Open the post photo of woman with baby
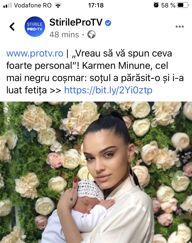192x243 pixels. [x=96, y=172]
